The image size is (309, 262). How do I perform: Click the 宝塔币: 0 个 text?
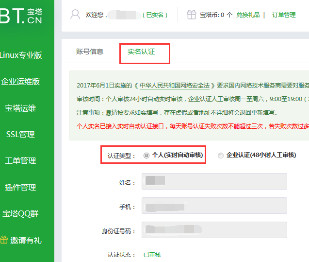216,15
